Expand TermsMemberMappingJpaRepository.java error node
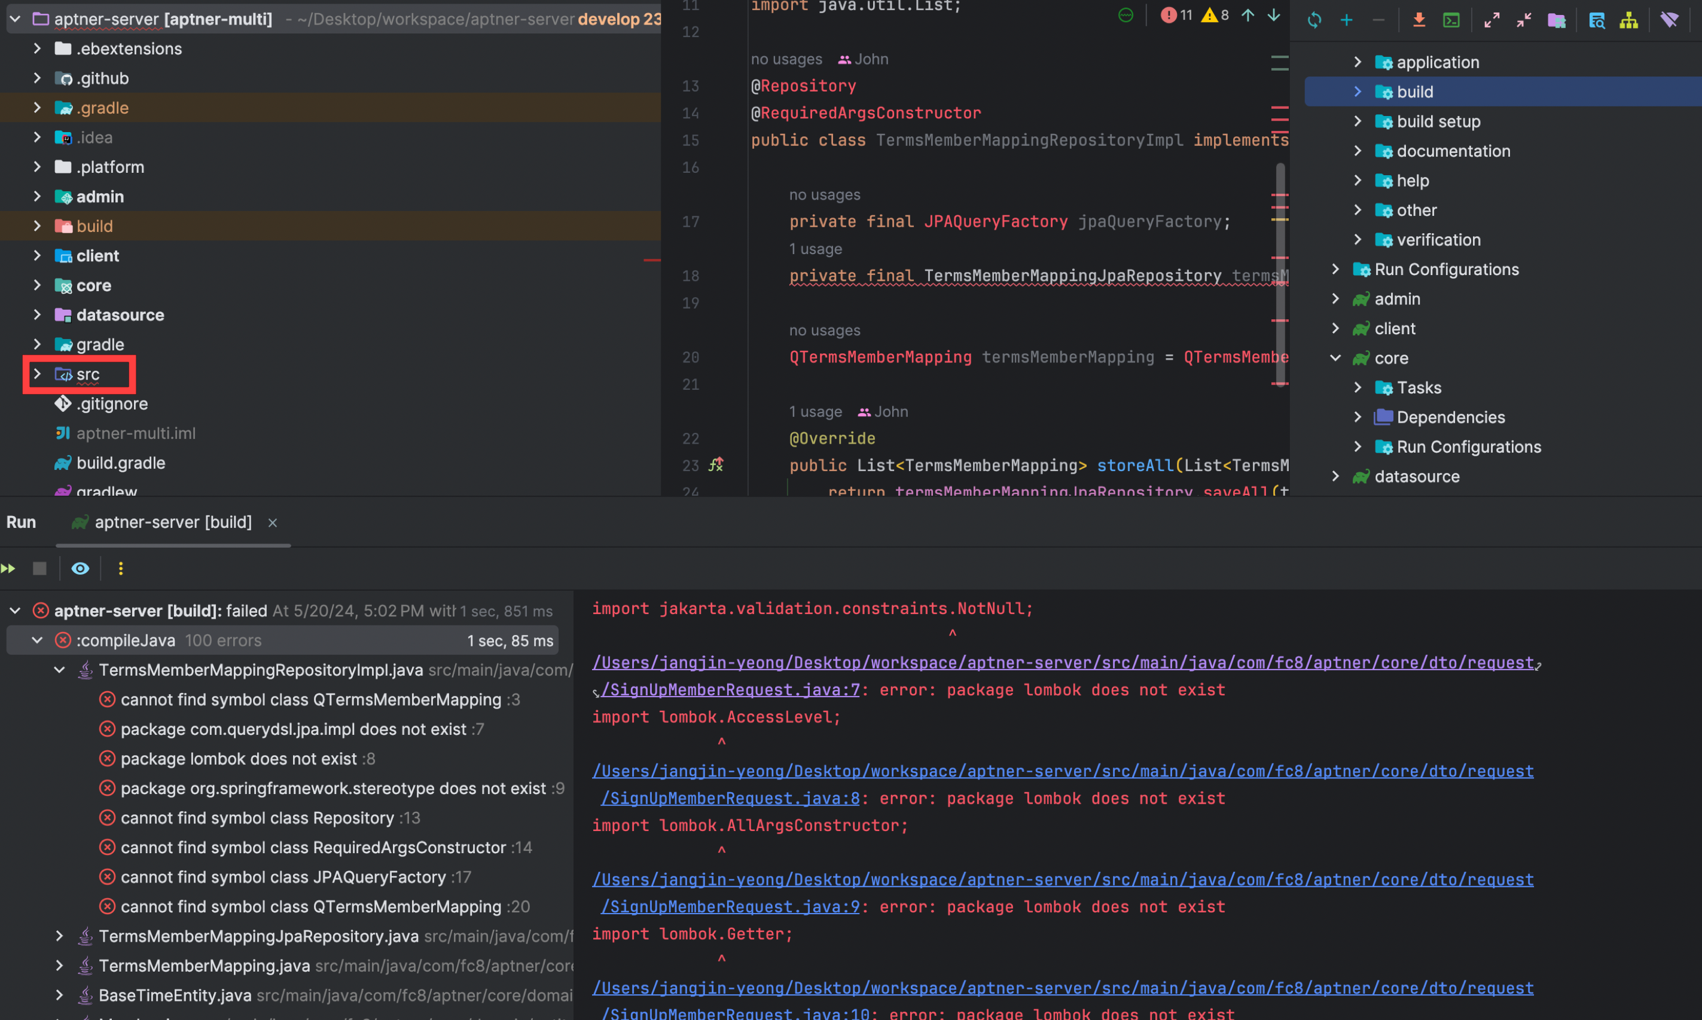The height and width of the screenshot is (1020, 1702). point(59,936)
